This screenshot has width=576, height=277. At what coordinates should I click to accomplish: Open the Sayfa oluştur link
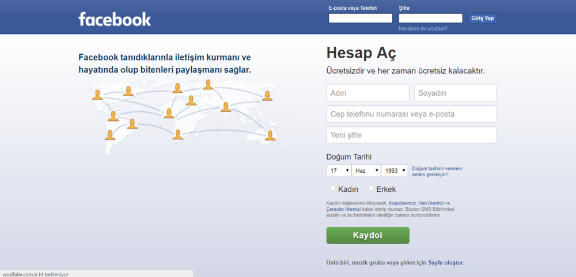(x=446, y=263)
